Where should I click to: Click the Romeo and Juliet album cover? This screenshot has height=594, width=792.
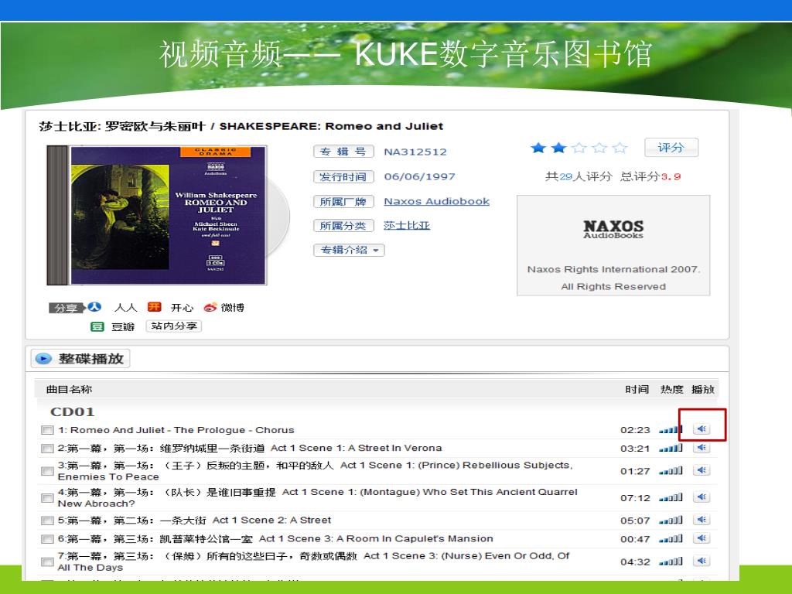click(x=157, y=215)
